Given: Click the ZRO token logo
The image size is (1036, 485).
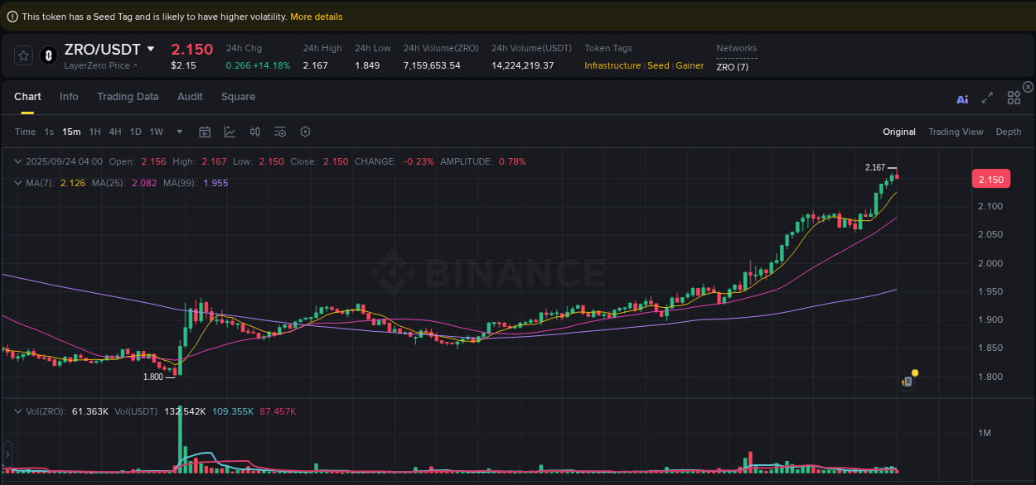Looking at the screenshot, I should (x=47, y=55).
